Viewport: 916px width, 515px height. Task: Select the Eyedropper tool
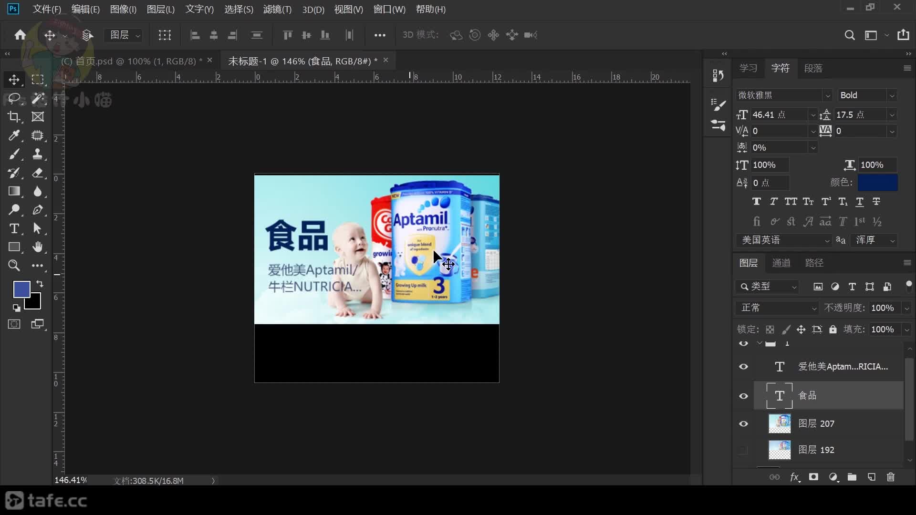14,135
